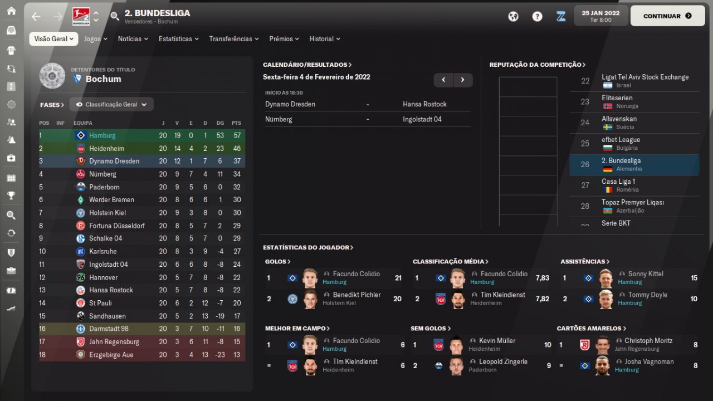Viewport: 713px width, 401px height.
Task: Open the Inbox tray icon in sidebar
Action: coord(11,31)
